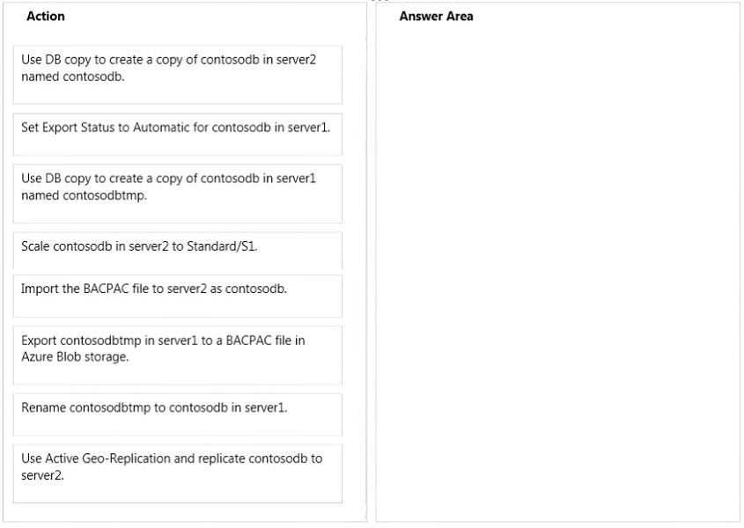This screenshot has width=744, height=528.
Task: Click the text 'Azure Blob storage.' in export action
Action: click(75, 356)
